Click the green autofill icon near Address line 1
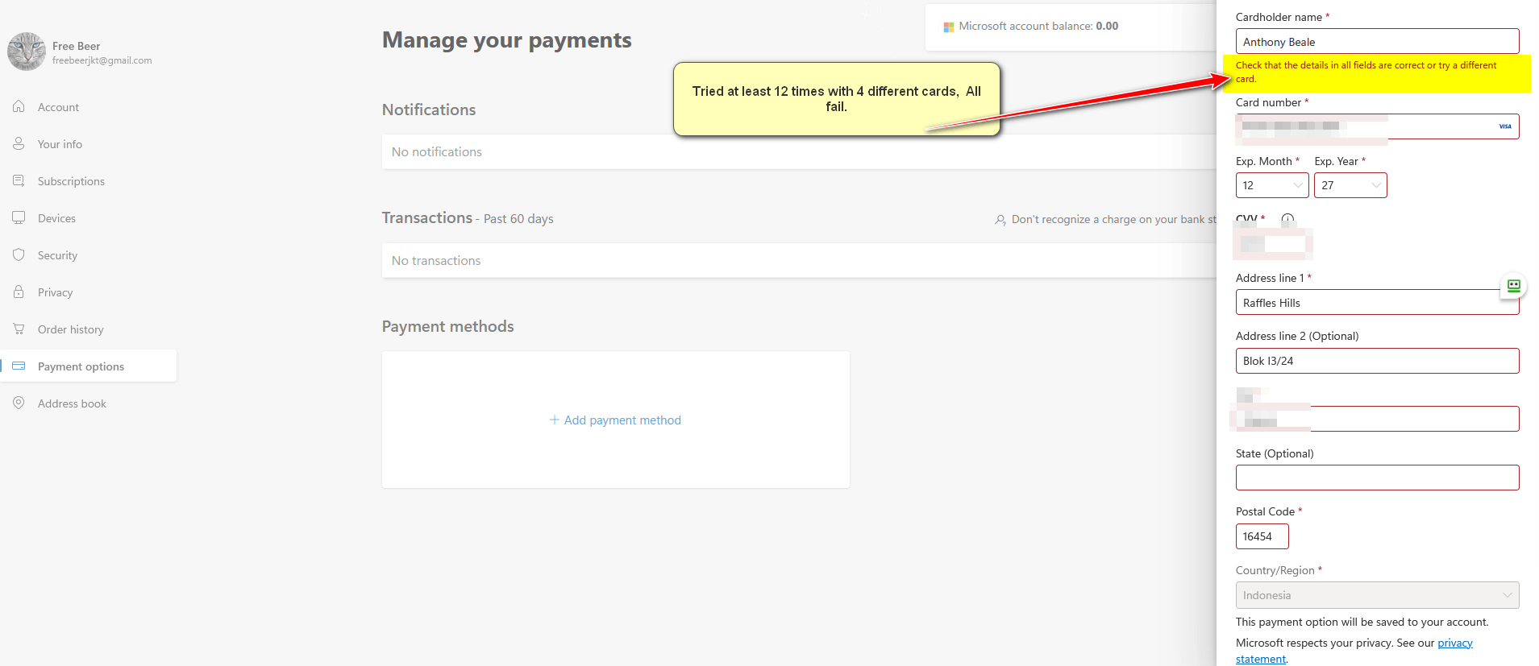Image resolution: width=1539 pixels, height=666 pixels. (x=1513, y=285)
